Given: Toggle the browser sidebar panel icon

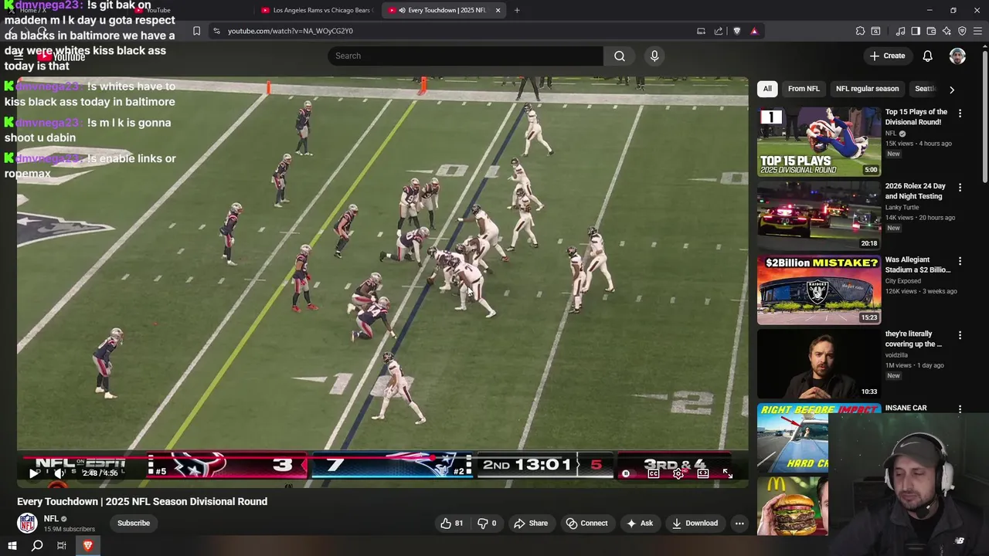Looking at the screenshot, I should point(916,31).
